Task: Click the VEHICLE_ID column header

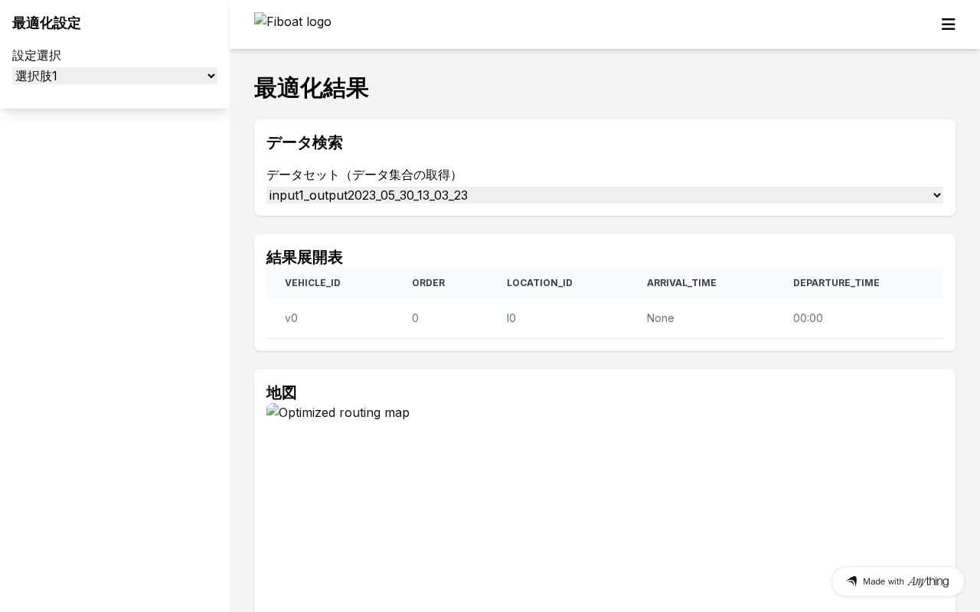Action: (x=312, y=283)
